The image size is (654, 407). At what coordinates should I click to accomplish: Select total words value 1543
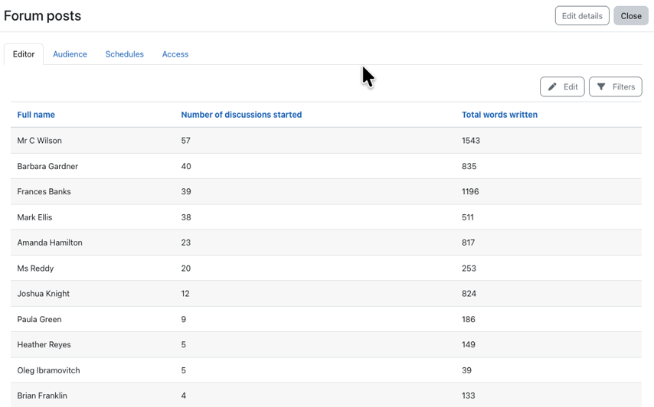[471, 141]
